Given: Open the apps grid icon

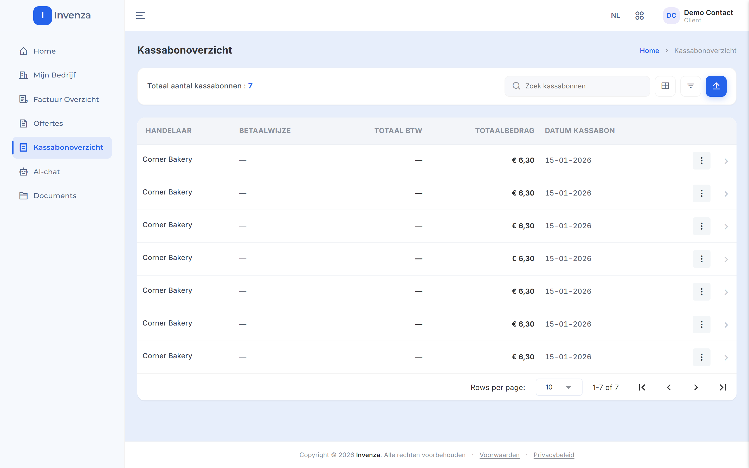Looking at the screenshot, I should click(640, 16).
